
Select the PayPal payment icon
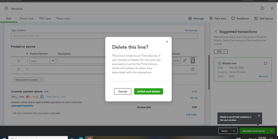(x=56, y=97)
